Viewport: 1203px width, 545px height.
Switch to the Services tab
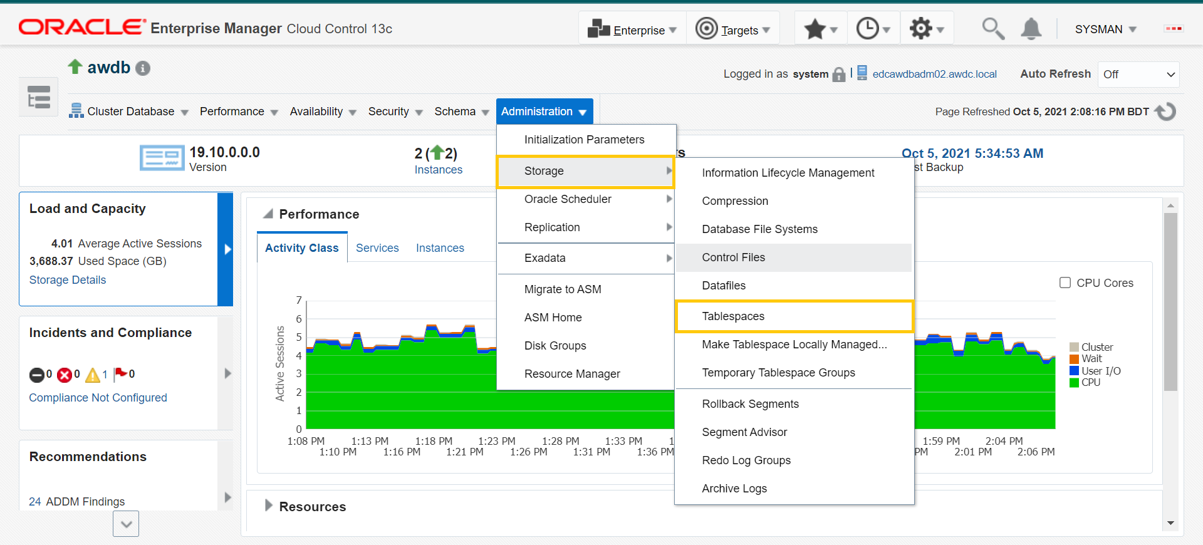click(x=377, y=248)
